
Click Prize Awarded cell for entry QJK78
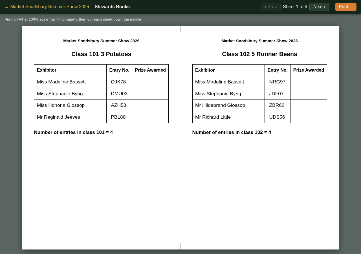(150, 82)
